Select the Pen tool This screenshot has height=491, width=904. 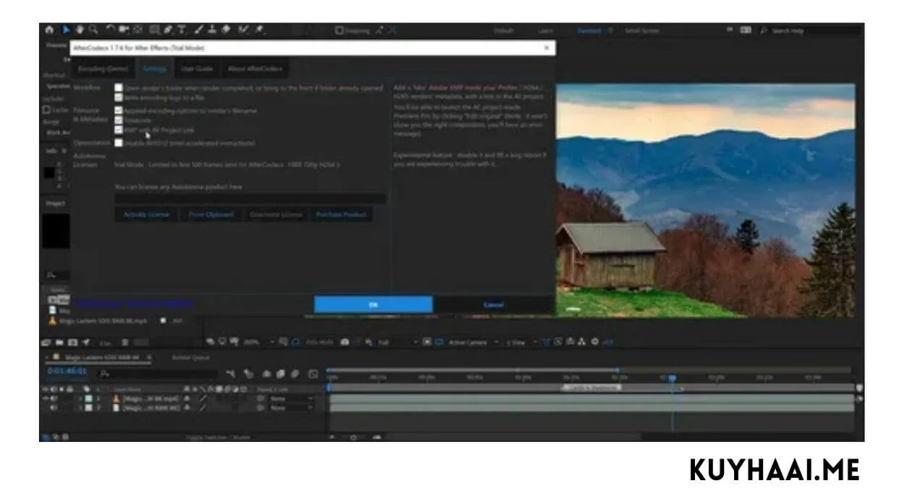pyautogui.click(x=168, y=30)
